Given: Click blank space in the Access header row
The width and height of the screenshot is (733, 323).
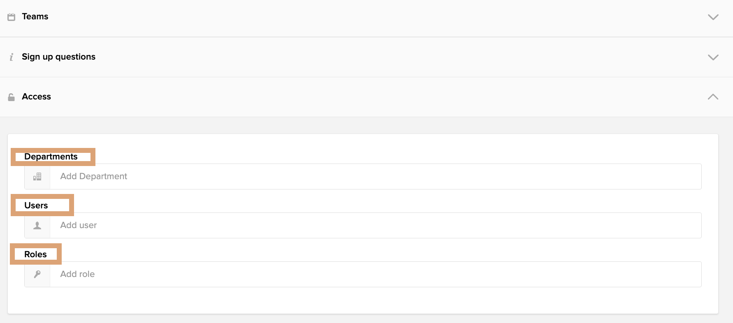Looking at the screenshot, I should tap(370, 97).
